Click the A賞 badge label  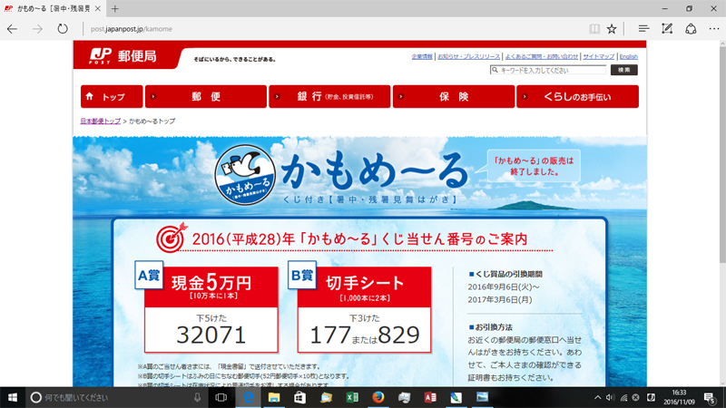click(149, 276)
